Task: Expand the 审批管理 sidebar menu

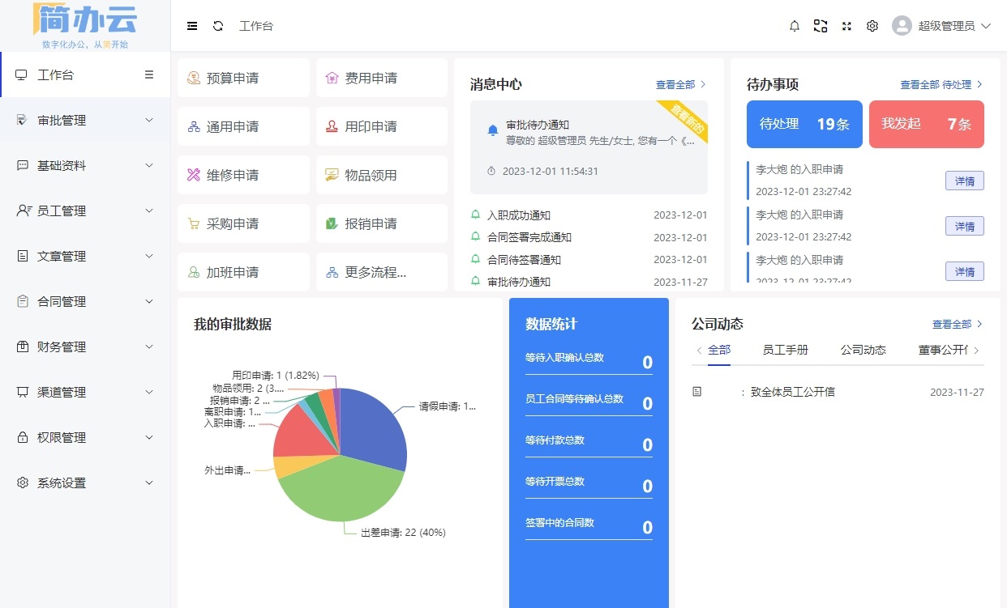Action: click(85, 121)
